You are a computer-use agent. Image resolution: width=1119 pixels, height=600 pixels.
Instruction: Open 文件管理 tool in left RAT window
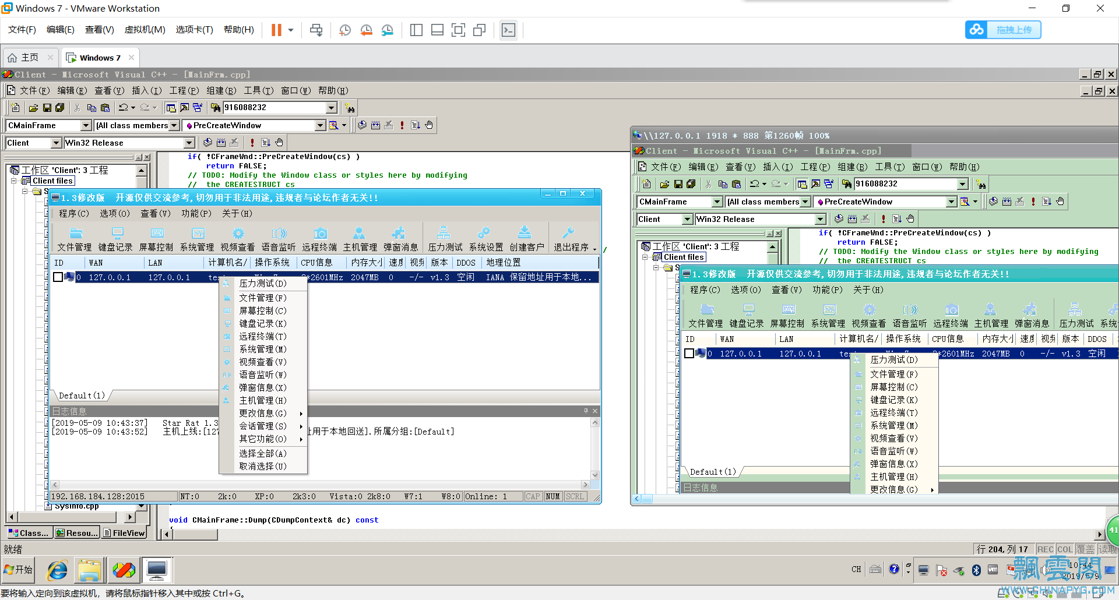[x=75, y=239]
